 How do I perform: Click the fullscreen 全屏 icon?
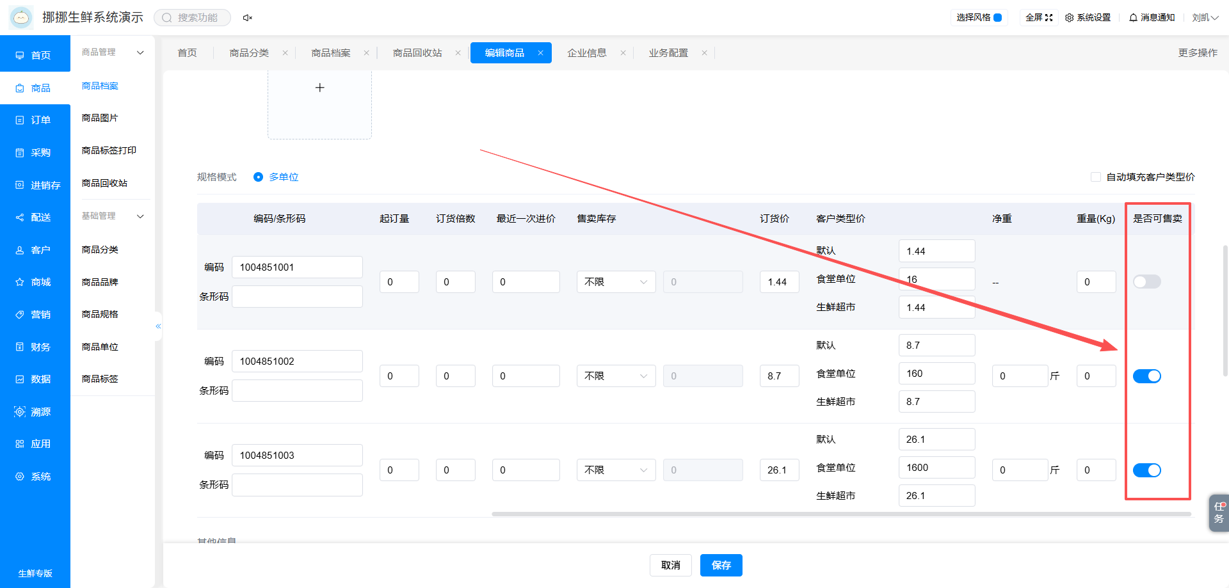point(1048,18)
